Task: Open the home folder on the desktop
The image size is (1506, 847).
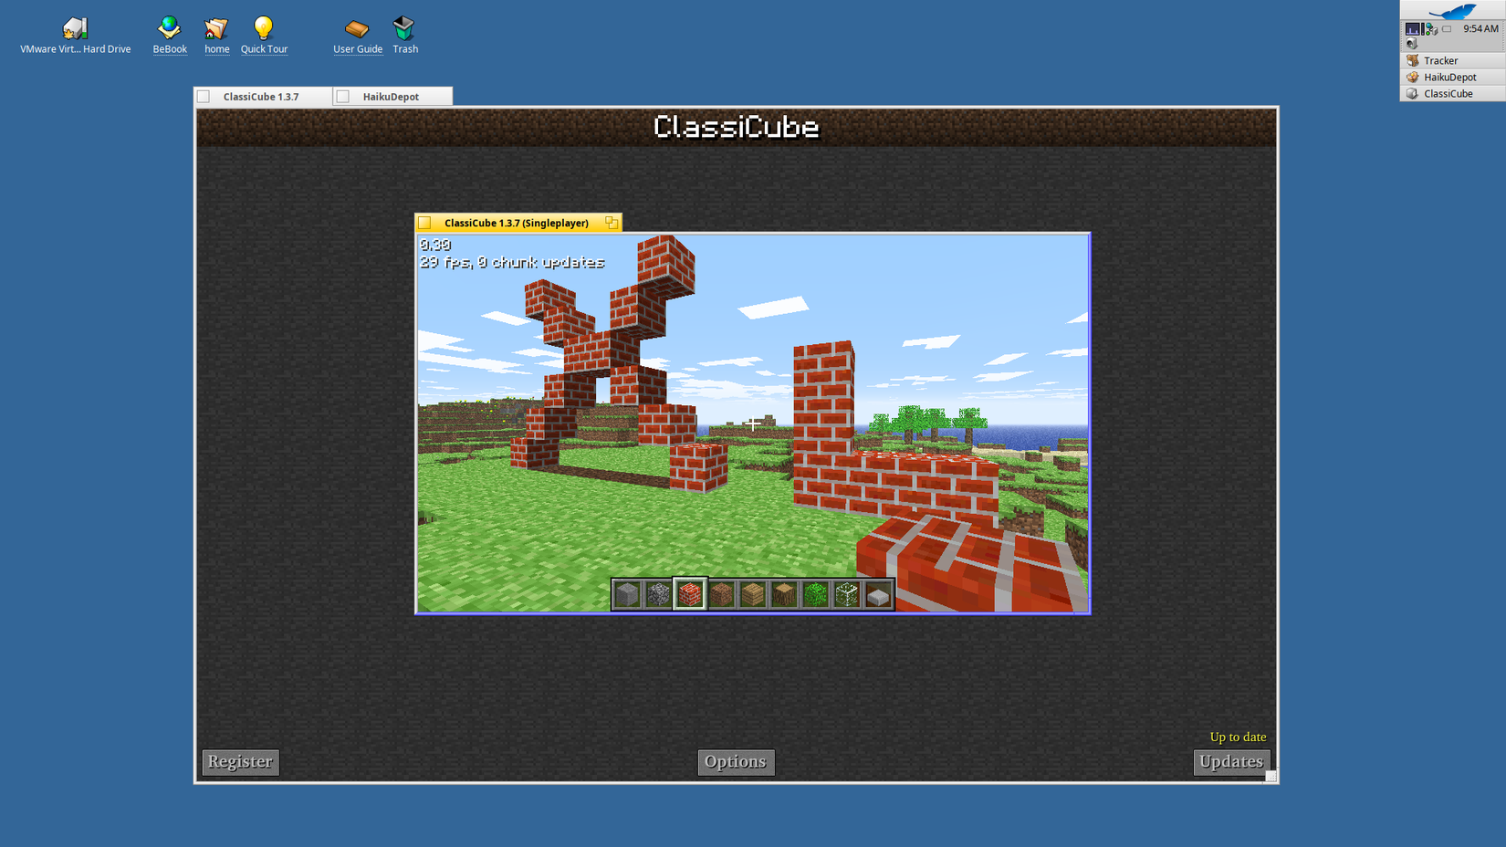Action: 216,28
